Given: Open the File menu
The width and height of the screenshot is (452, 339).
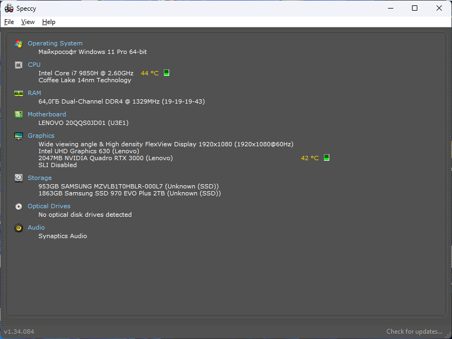Looking at the screenshot, I should (x=9, y=22).
